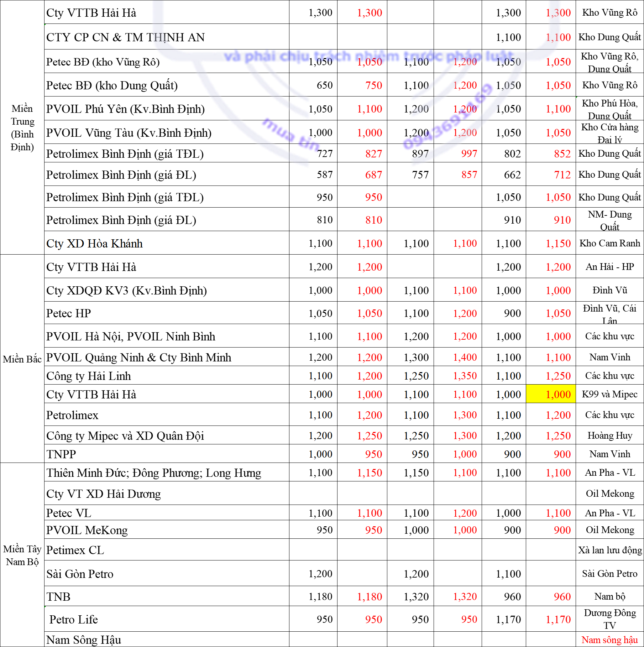Click 'Kho Cửa hàng Đại lý' cell
Viewport: 644px width, 647px height.
tap(610, 132)
